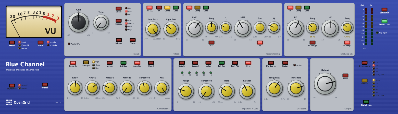Viewport: 398px width, 114px height.
Task: Select 4x under Oversample
Action: [374, 68]
